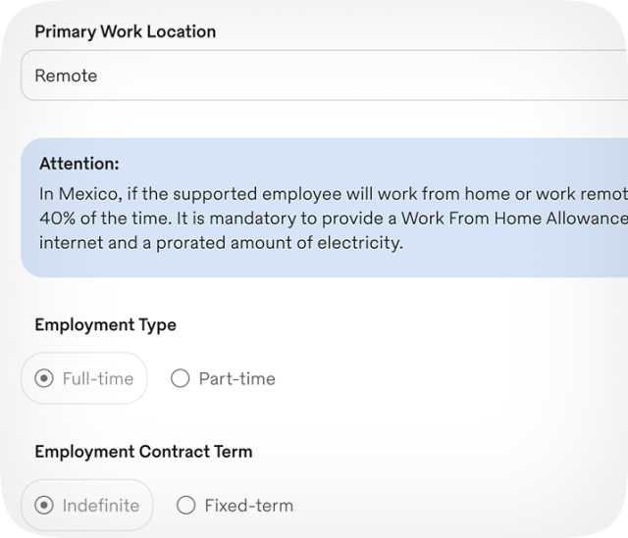Viewport: 628px width, 538px height.
Task: Select the Part-time radio button circle
Action: tap(180, 378)
